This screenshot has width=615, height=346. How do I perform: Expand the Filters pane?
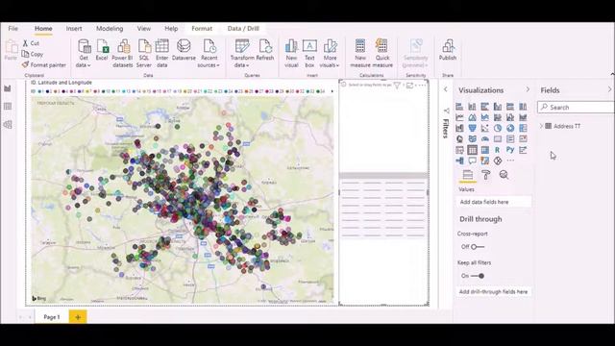446,89
